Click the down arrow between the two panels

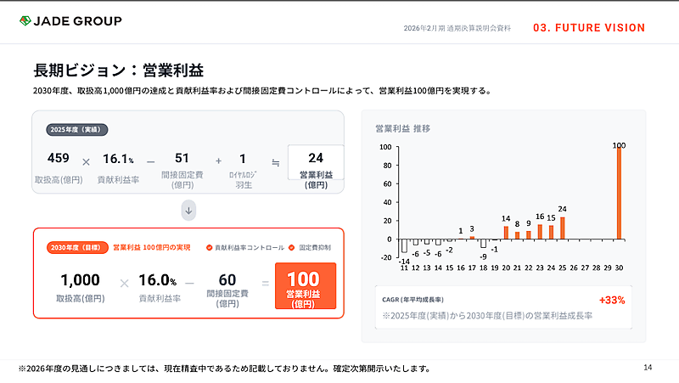(x=188, y=209)
